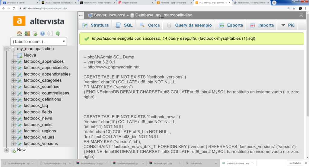
Task: Collapse the top panel with arrows icon
Action: tap(301, 15)
